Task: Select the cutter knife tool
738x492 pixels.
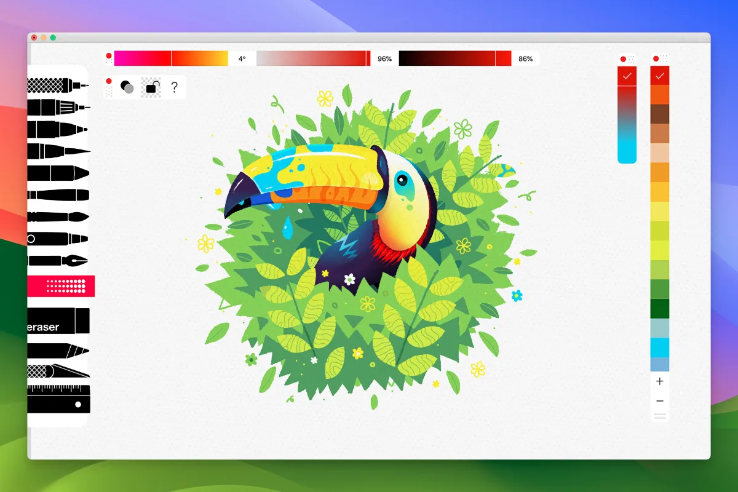Action: point(58,371)
